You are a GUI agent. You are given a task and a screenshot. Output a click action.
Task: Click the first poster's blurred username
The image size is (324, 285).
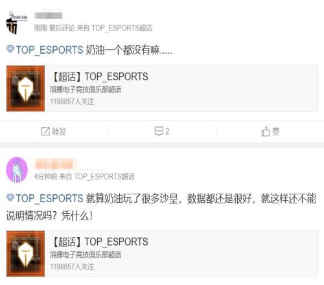(49, 16)
